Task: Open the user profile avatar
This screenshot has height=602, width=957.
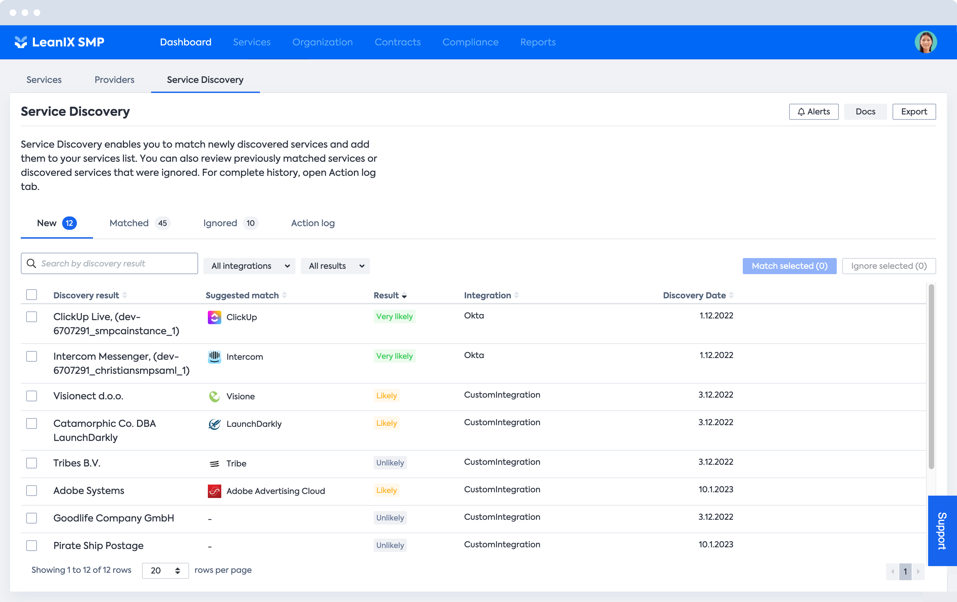Action: click(925, 42)
